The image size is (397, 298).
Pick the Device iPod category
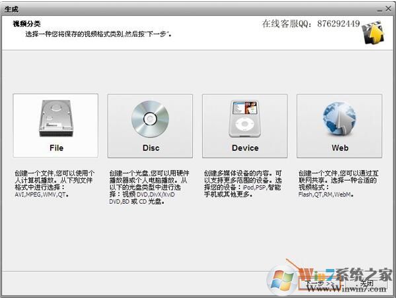(245, 126)
